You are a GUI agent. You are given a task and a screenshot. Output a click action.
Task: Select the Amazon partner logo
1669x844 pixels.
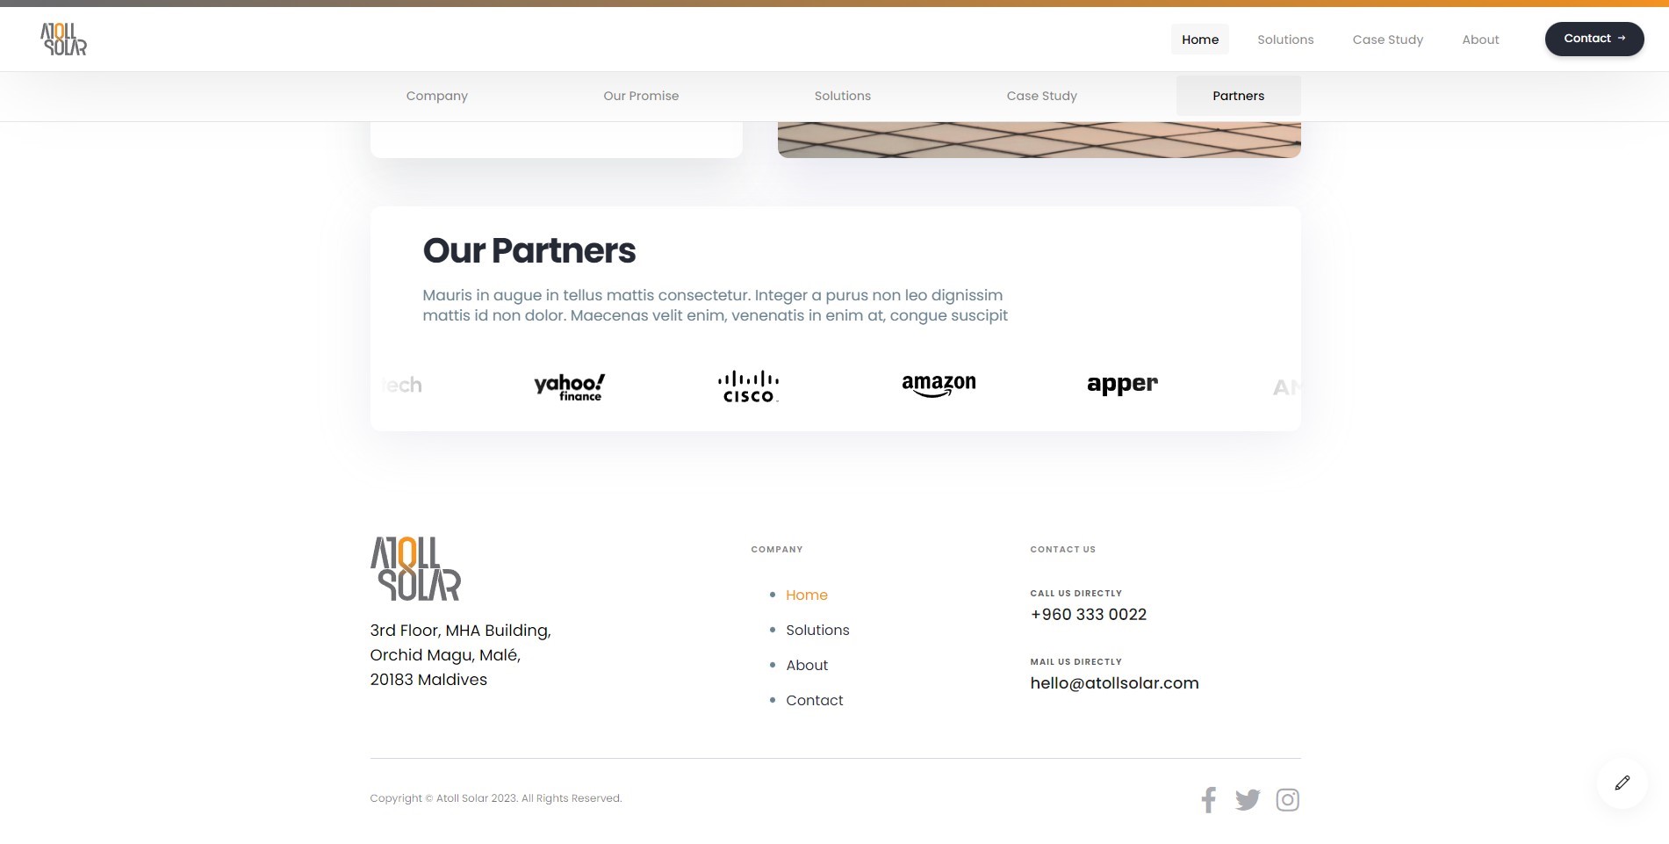pyautogui.click(x=939, y=385)
